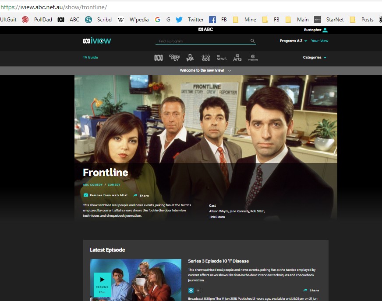Open the Twitter bookmark
Screen dimensions: 382x301
tap(190, 20)
